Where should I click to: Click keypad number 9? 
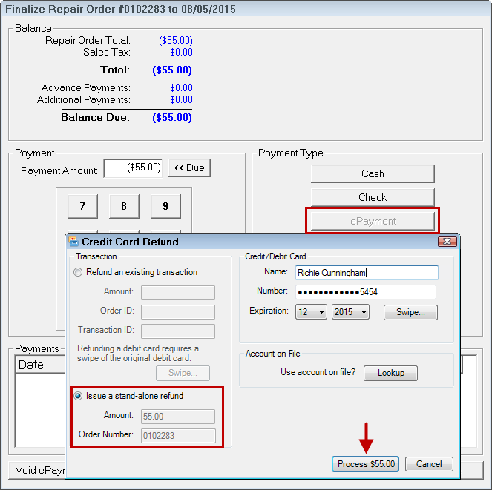click(165, 206)
